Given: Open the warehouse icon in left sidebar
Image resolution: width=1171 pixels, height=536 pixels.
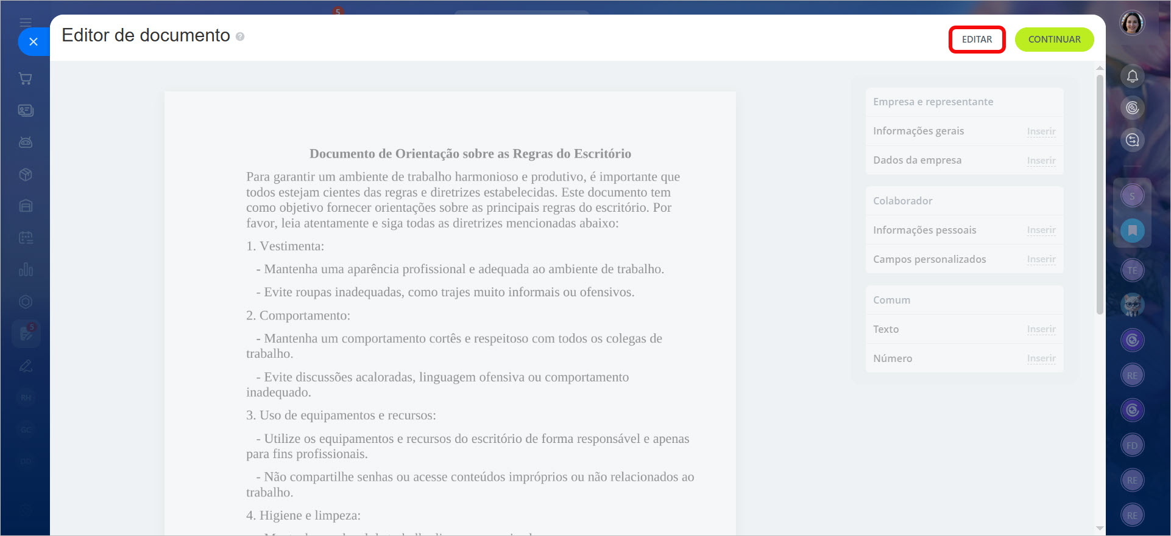Looking at the screenshot, I should pyautogui.click(x=26, y=206).
